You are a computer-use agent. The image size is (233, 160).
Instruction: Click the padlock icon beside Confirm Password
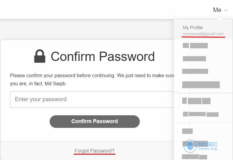pyautogui.click(x=40, y=56)
